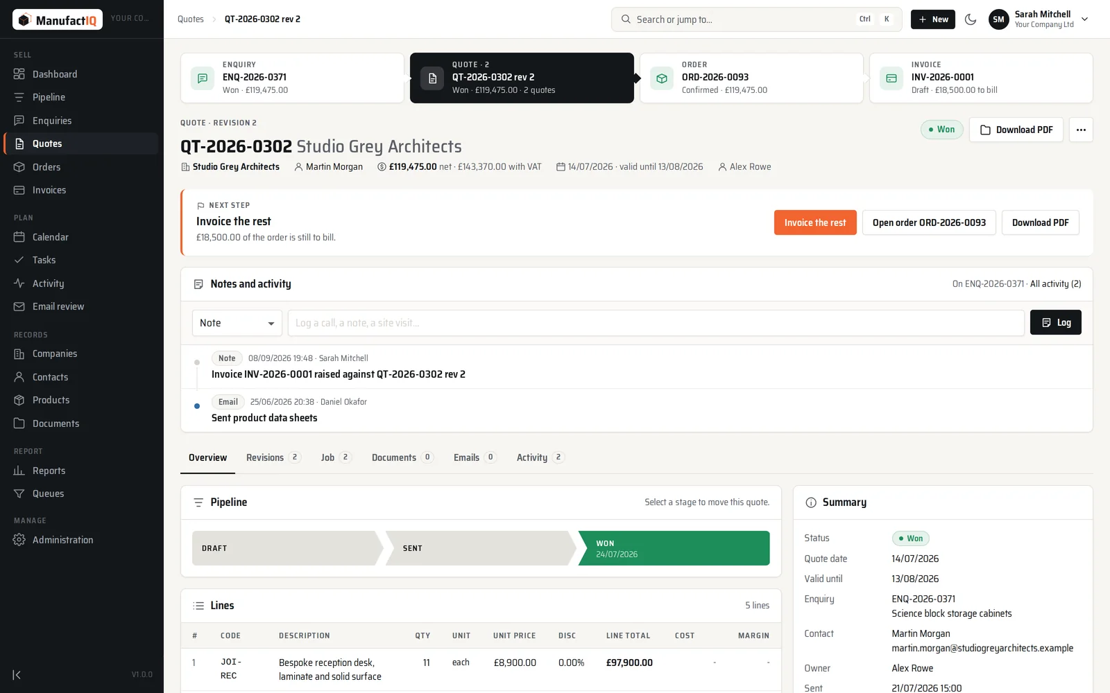Open Reports in sidebar
The height and width of the screenshot is (693, 1110).
pos(81,471)
